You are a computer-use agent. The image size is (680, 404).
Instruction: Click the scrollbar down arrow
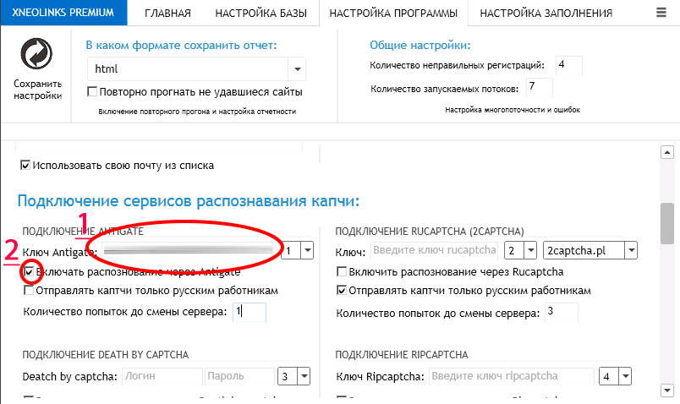click(666, 390)
